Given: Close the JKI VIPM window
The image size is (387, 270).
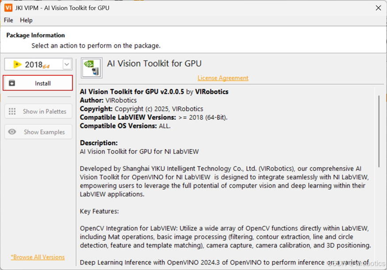Looking at the screenshot, I should [x=378, y=8].
